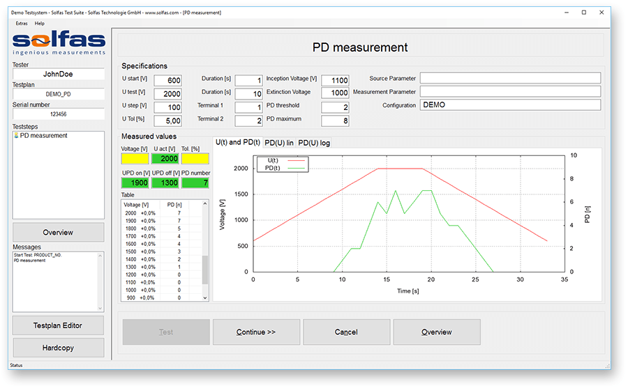This screenshot has width=628, height=388.
Task: Click the PD threshold field
Action: (x=335, y=107)
